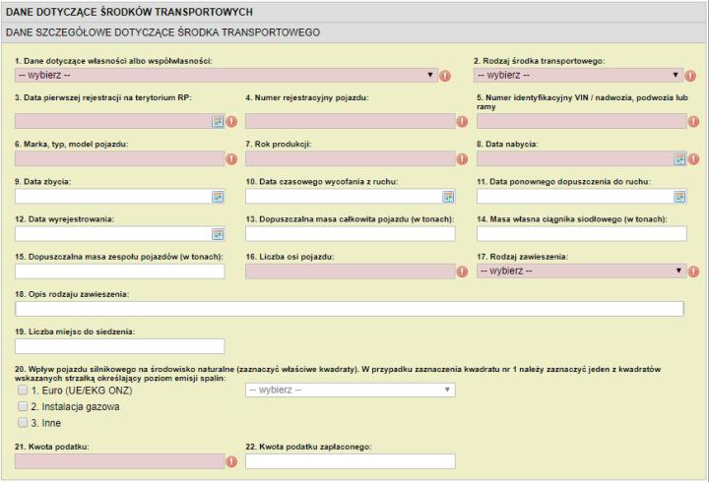Open calendar for Data czasowego wycofania z ruchu

click(448, 197)
